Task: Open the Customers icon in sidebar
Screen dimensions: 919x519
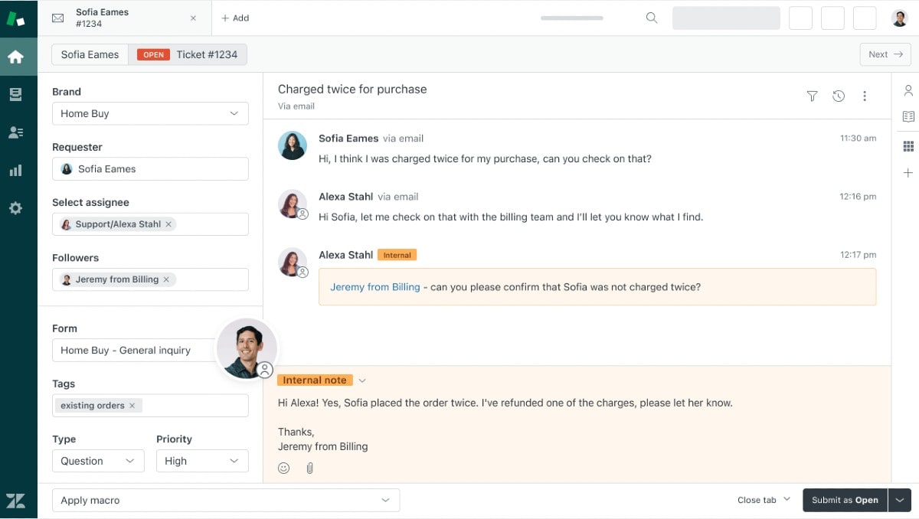Action: click(x=18, y=132)
